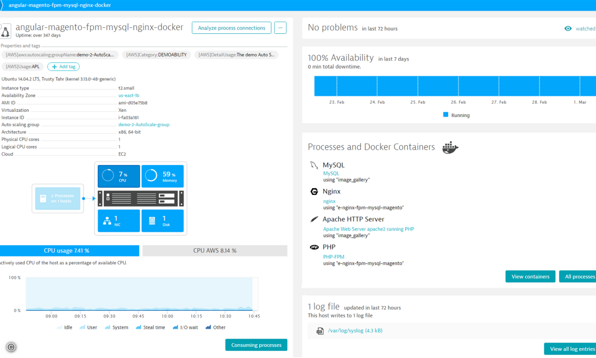Click the Usage APL tag
596x358 pixels.
(23, 67)
